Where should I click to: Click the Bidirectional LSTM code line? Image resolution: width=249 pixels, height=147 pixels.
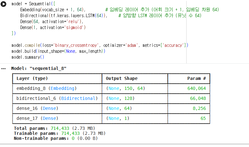pos(64,16)
